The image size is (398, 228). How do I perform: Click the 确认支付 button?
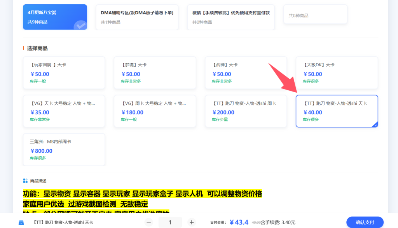365,222
